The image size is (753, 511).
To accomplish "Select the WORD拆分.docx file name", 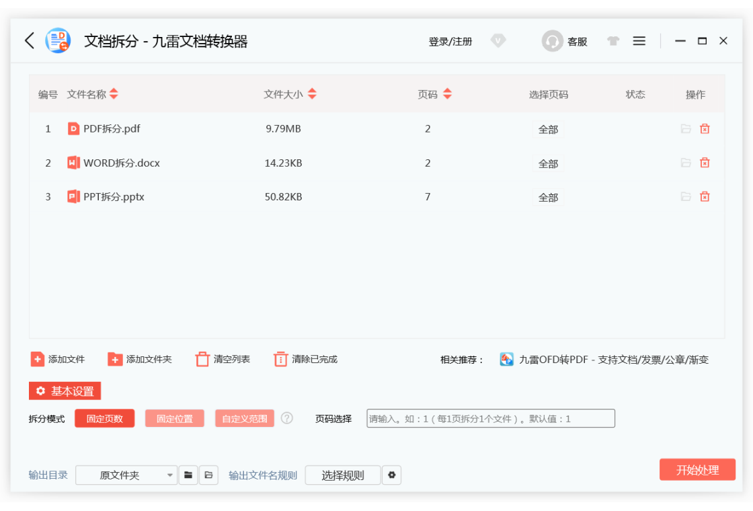I will coord(122,163).
